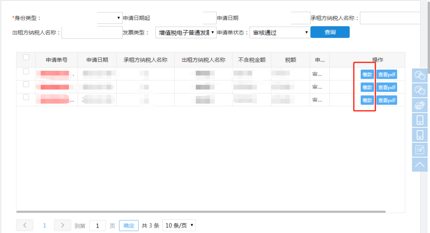Open the 10 条/页 page size dropdown
The image size is (430, 233).
tap(179, 225)
